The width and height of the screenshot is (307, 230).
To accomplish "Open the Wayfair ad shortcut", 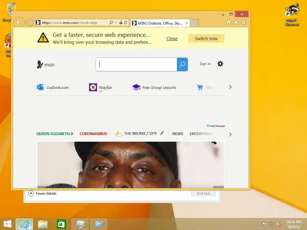I will pos(101,87).
